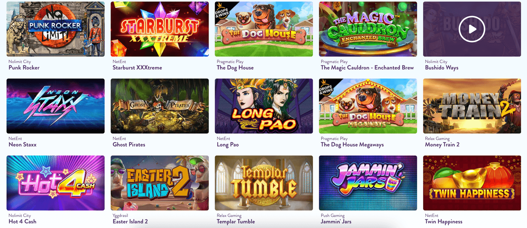Open the Templar Tumble thumbnail
This screenshot has height=228, width=527.
click(x=264, y=183)
